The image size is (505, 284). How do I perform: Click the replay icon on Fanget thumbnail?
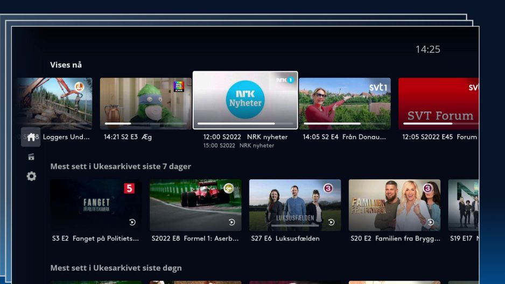pos(132,222)
